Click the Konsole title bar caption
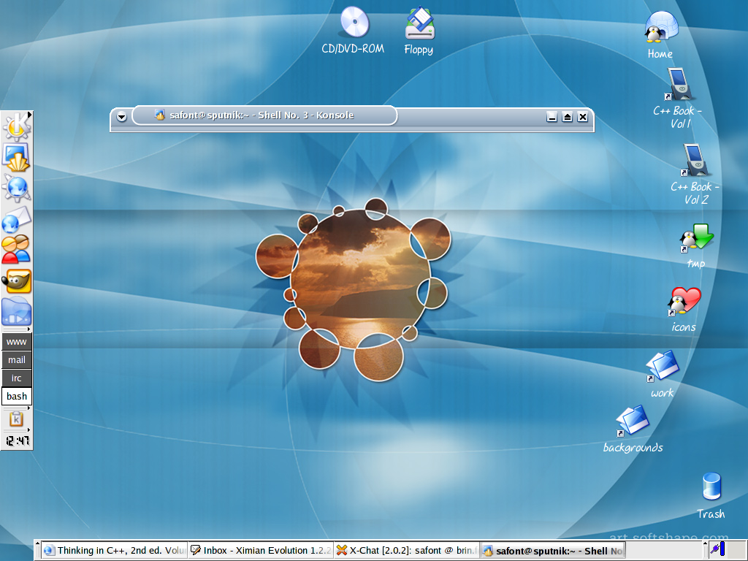The image size is (748, 561). [262, 115]
